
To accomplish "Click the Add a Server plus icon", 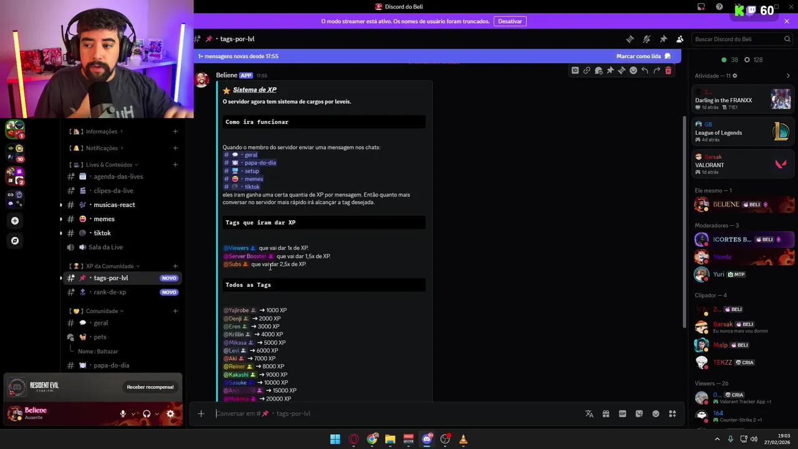I will pyautogui.click(x=15, y=221).
